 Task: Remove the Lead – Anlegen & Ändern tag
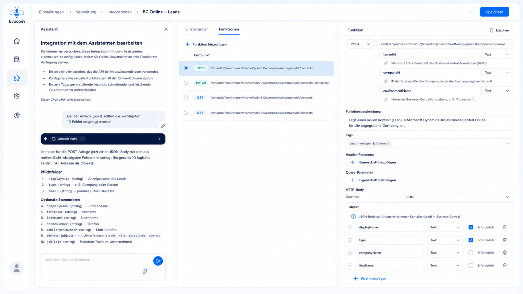pyautogui.click(x=389, y=144)
